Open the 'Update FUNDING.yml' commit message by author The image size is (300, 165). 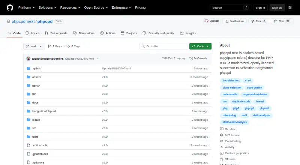[x=79, y=58]
